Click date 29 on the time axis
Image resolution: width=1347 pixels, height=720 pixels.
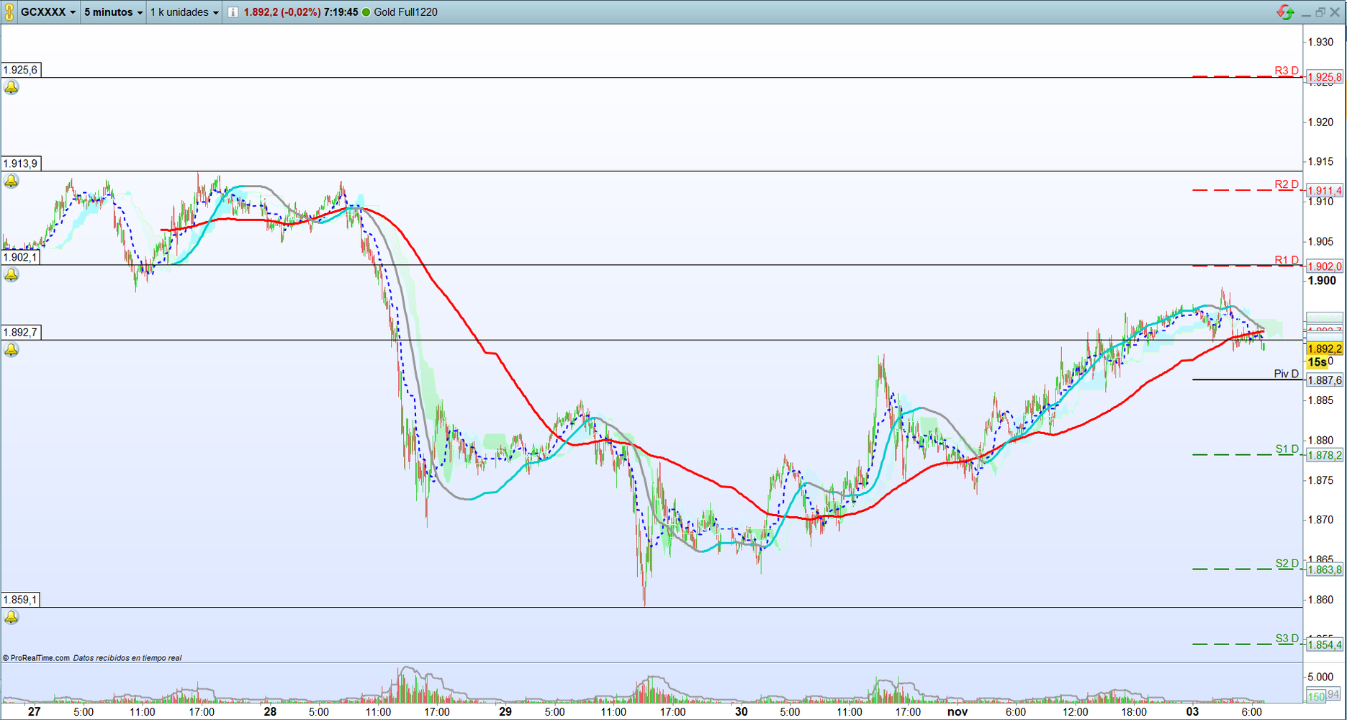click(505, 712)
